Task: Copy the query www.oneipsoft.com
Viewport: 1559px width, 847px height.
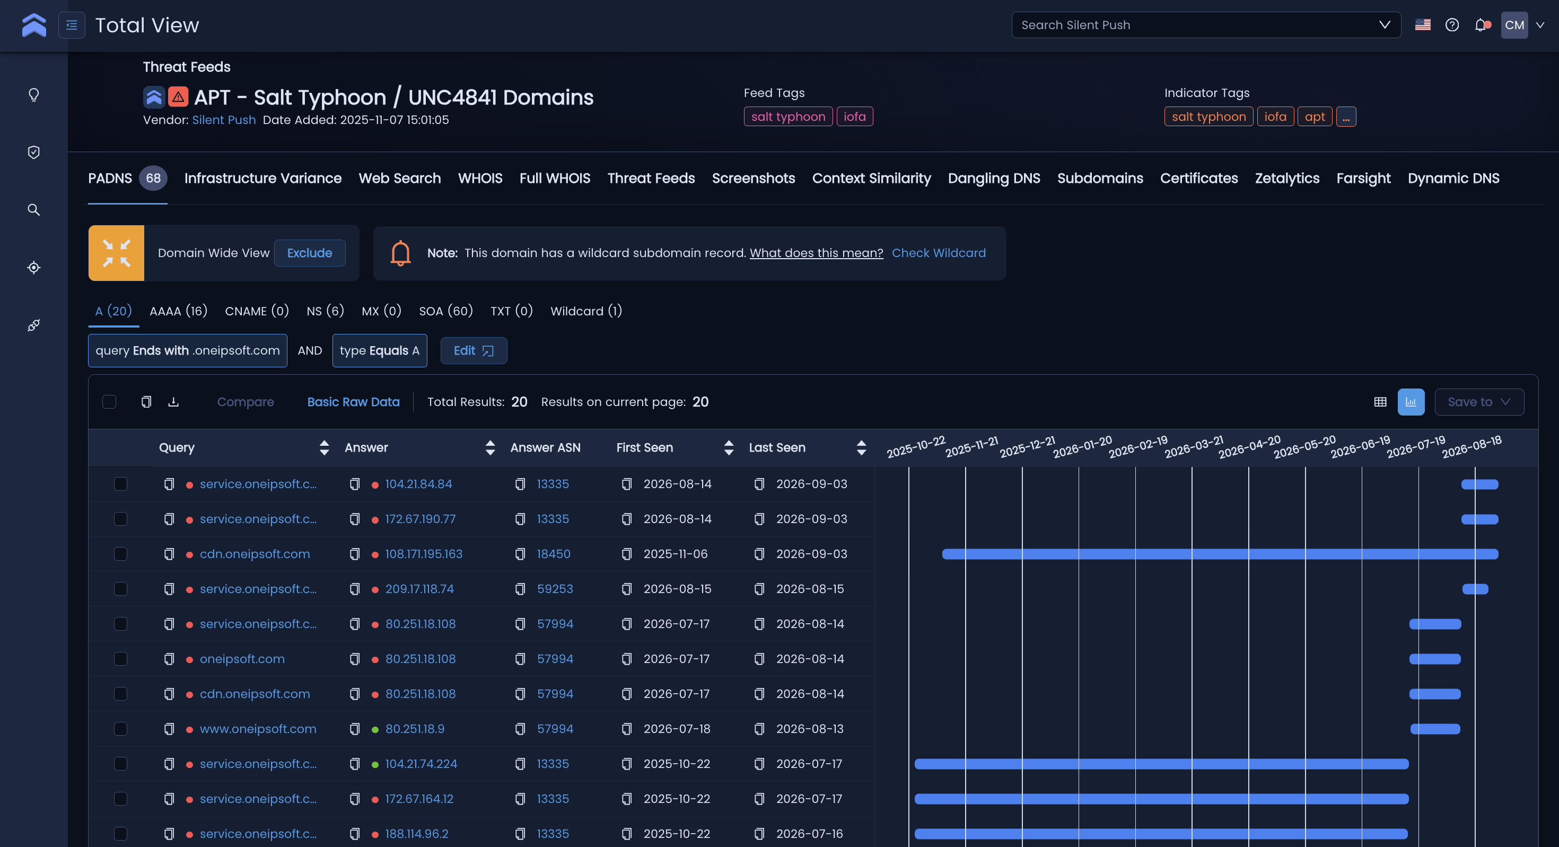Action: 169,729
